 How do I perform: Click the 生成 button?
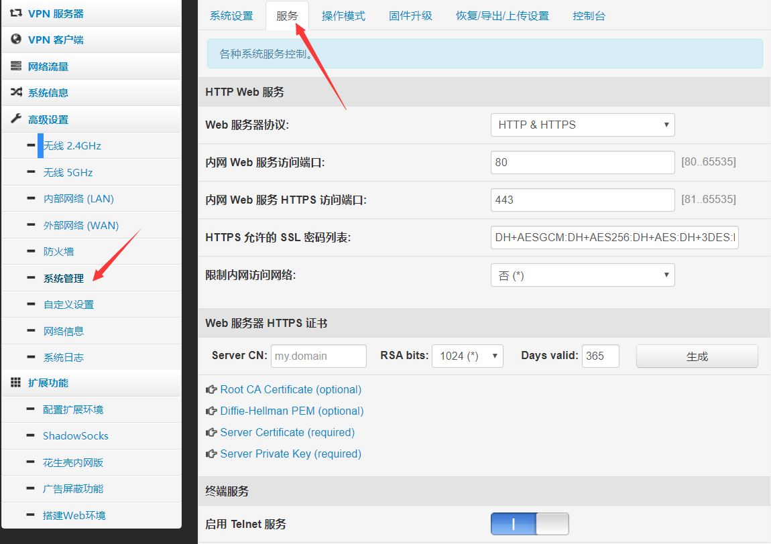(697, 356)
